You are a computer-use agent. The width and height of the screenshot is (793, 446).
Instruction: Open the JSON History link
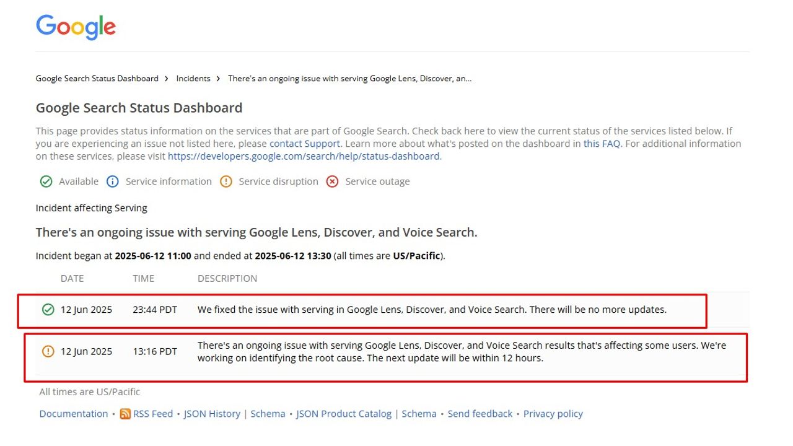click(212, 414)
